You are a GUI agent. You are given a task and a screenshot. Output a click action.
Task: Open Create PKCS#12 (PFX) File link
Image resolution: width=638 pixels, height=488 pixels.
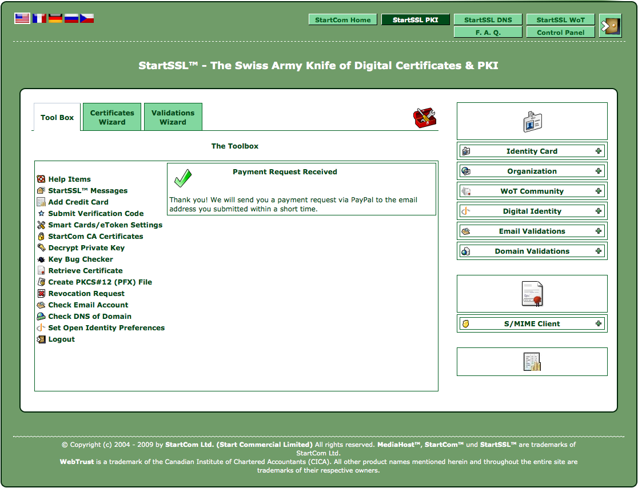(100, 282)
